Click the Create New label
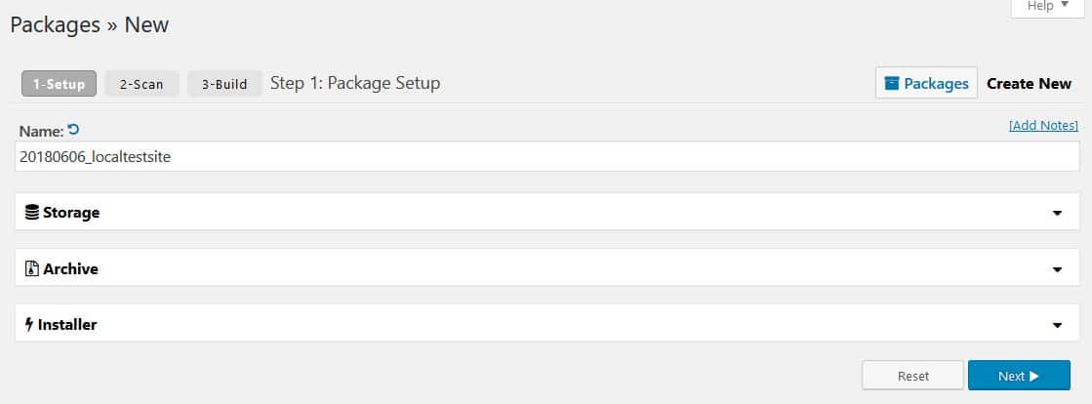The image size is (1092, 404). coord(1029,84)
